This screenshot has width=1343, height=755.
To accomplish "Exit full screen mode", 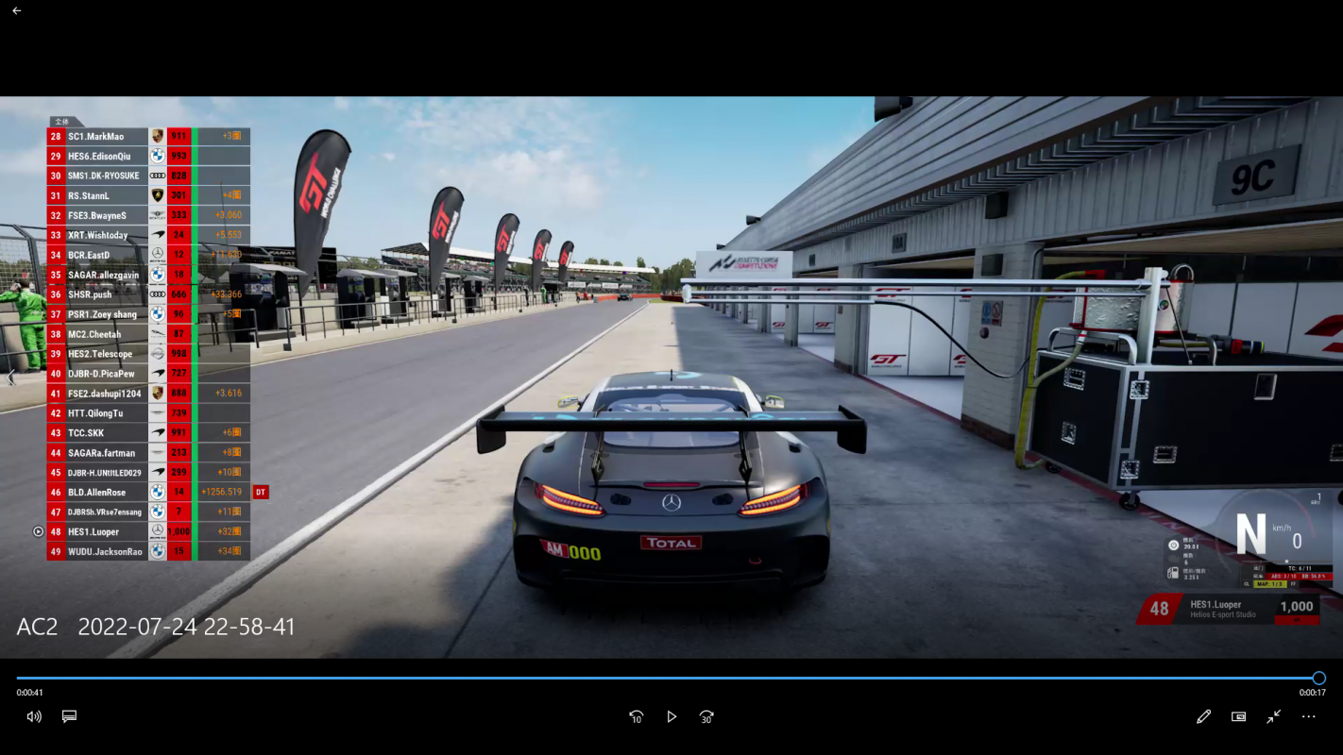I will pos(1273,716).
